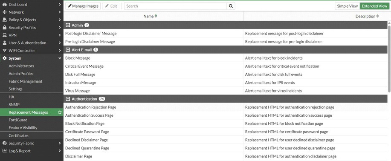Click the Security Fabric icon
This screenshot has width=391, height=161.
[x=5, y=143]
